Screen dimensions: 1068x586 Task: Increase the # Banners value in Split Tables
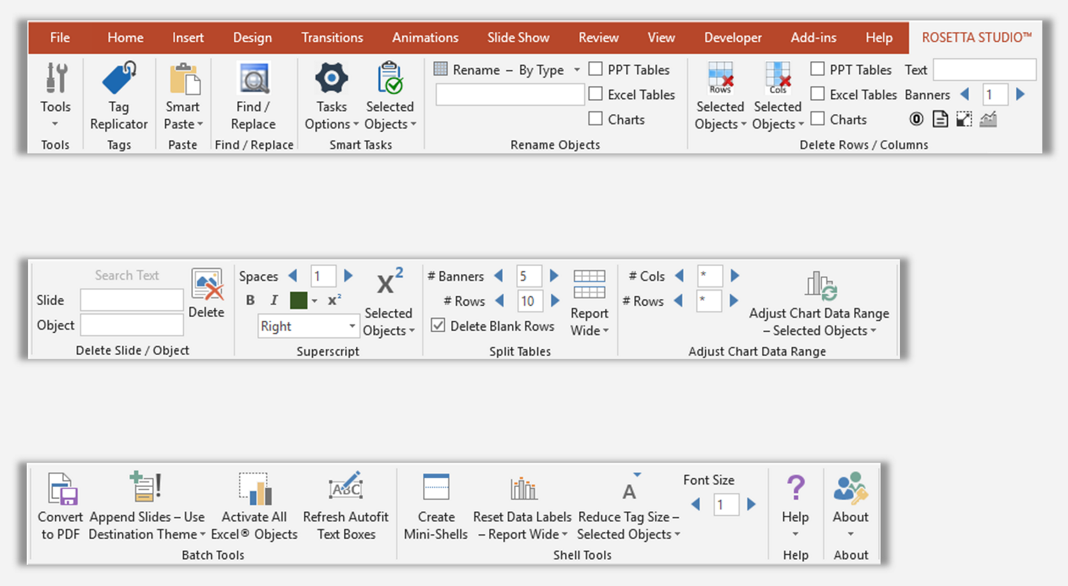tap(554, 275)
